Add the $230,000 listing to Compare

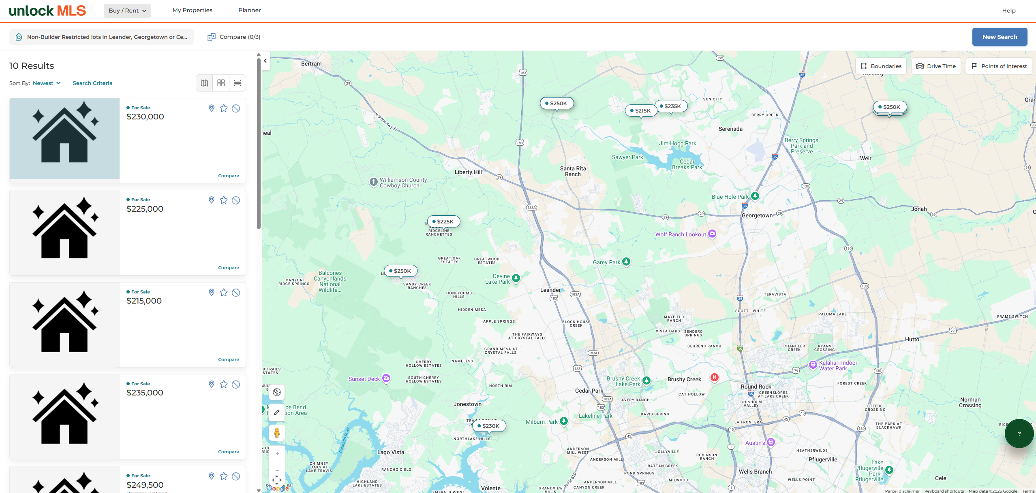point(229,176)
